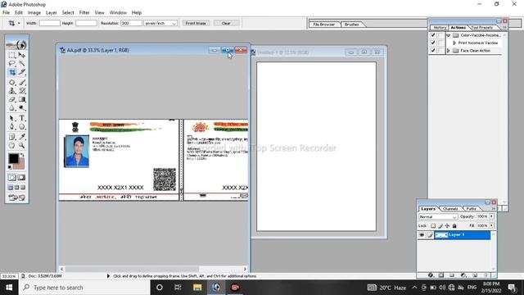Image resolution: width=524 pixels, height=295 pixels.
Task: Select the Lasso tool
Action: click(x=12, y=64)
